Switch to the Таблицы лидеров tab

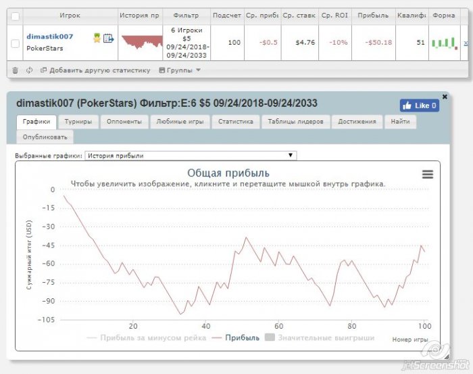click(x=296, y=122)
